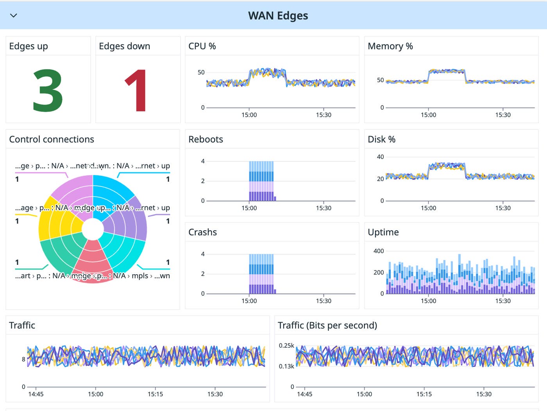Open the Memory % widget title

[x=390, y=46]
